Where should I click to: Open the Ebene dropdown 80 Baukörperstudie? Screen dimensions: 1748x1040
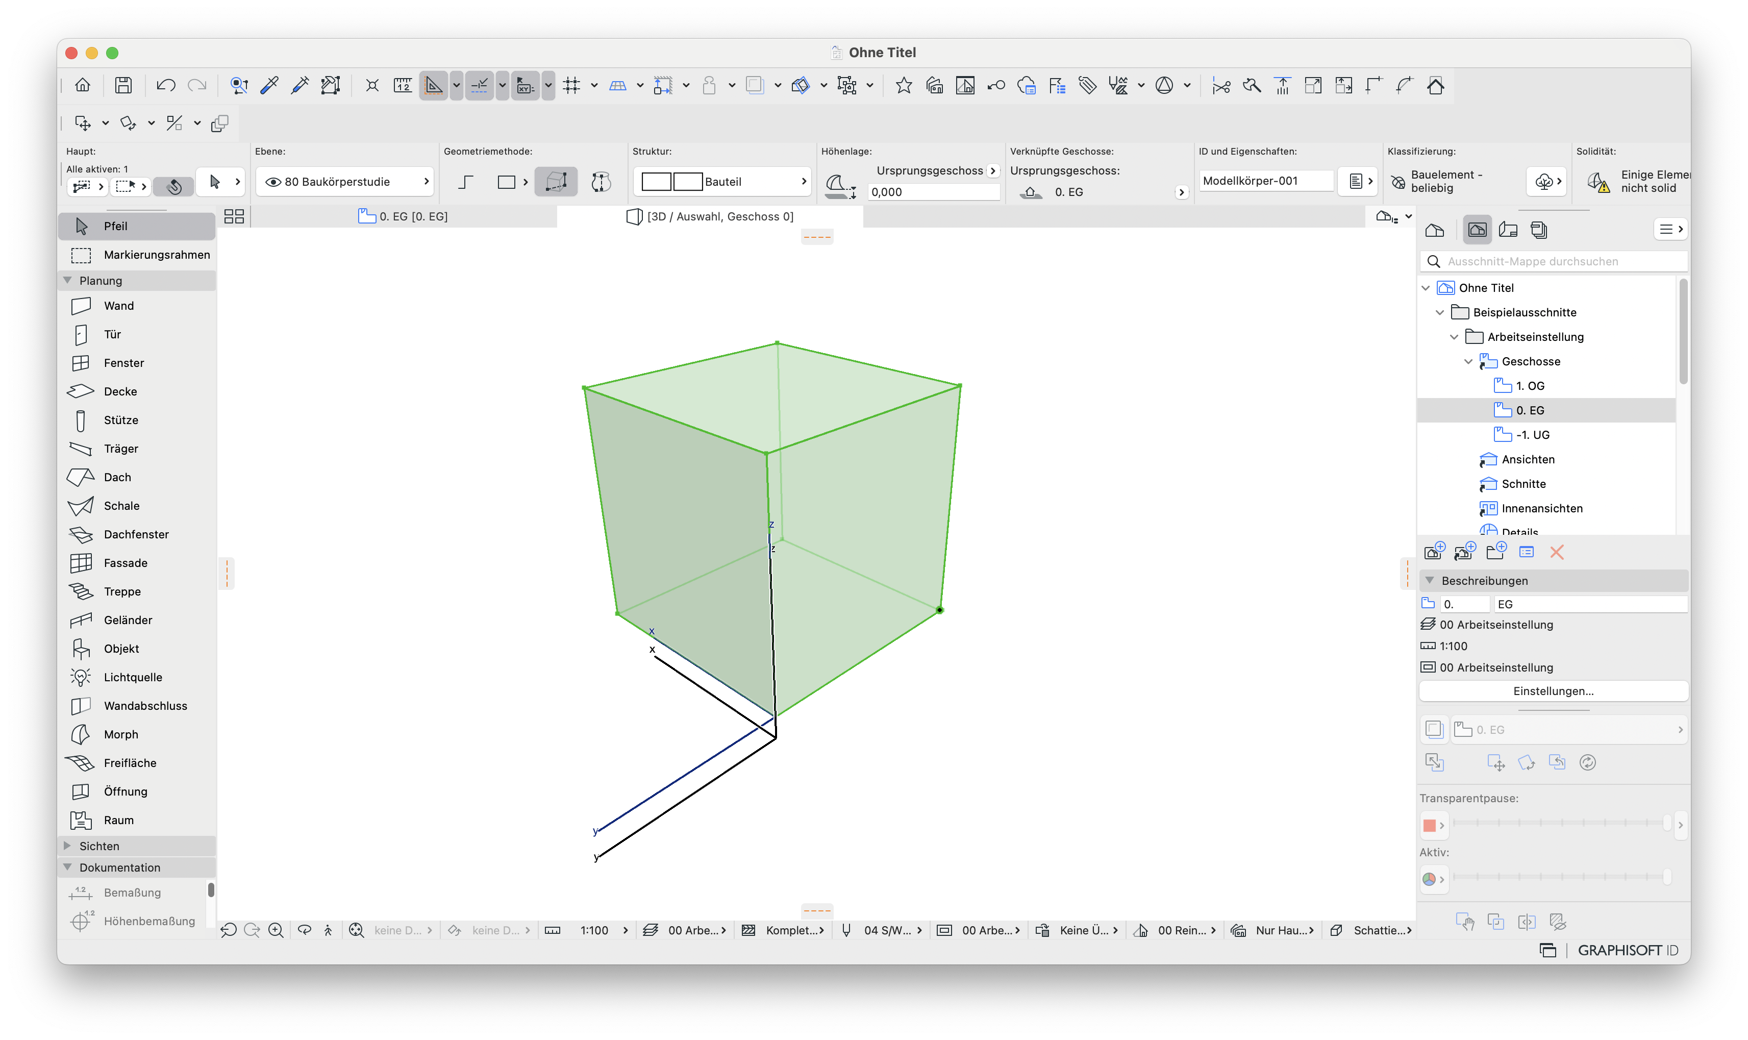[x=345, y=182]
